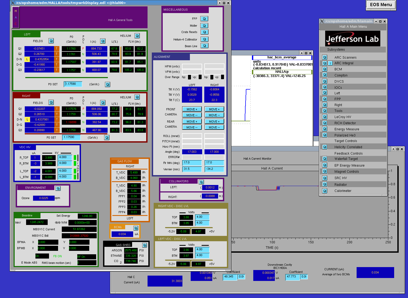Open FPP display in Miscellaneous panel

204,19
